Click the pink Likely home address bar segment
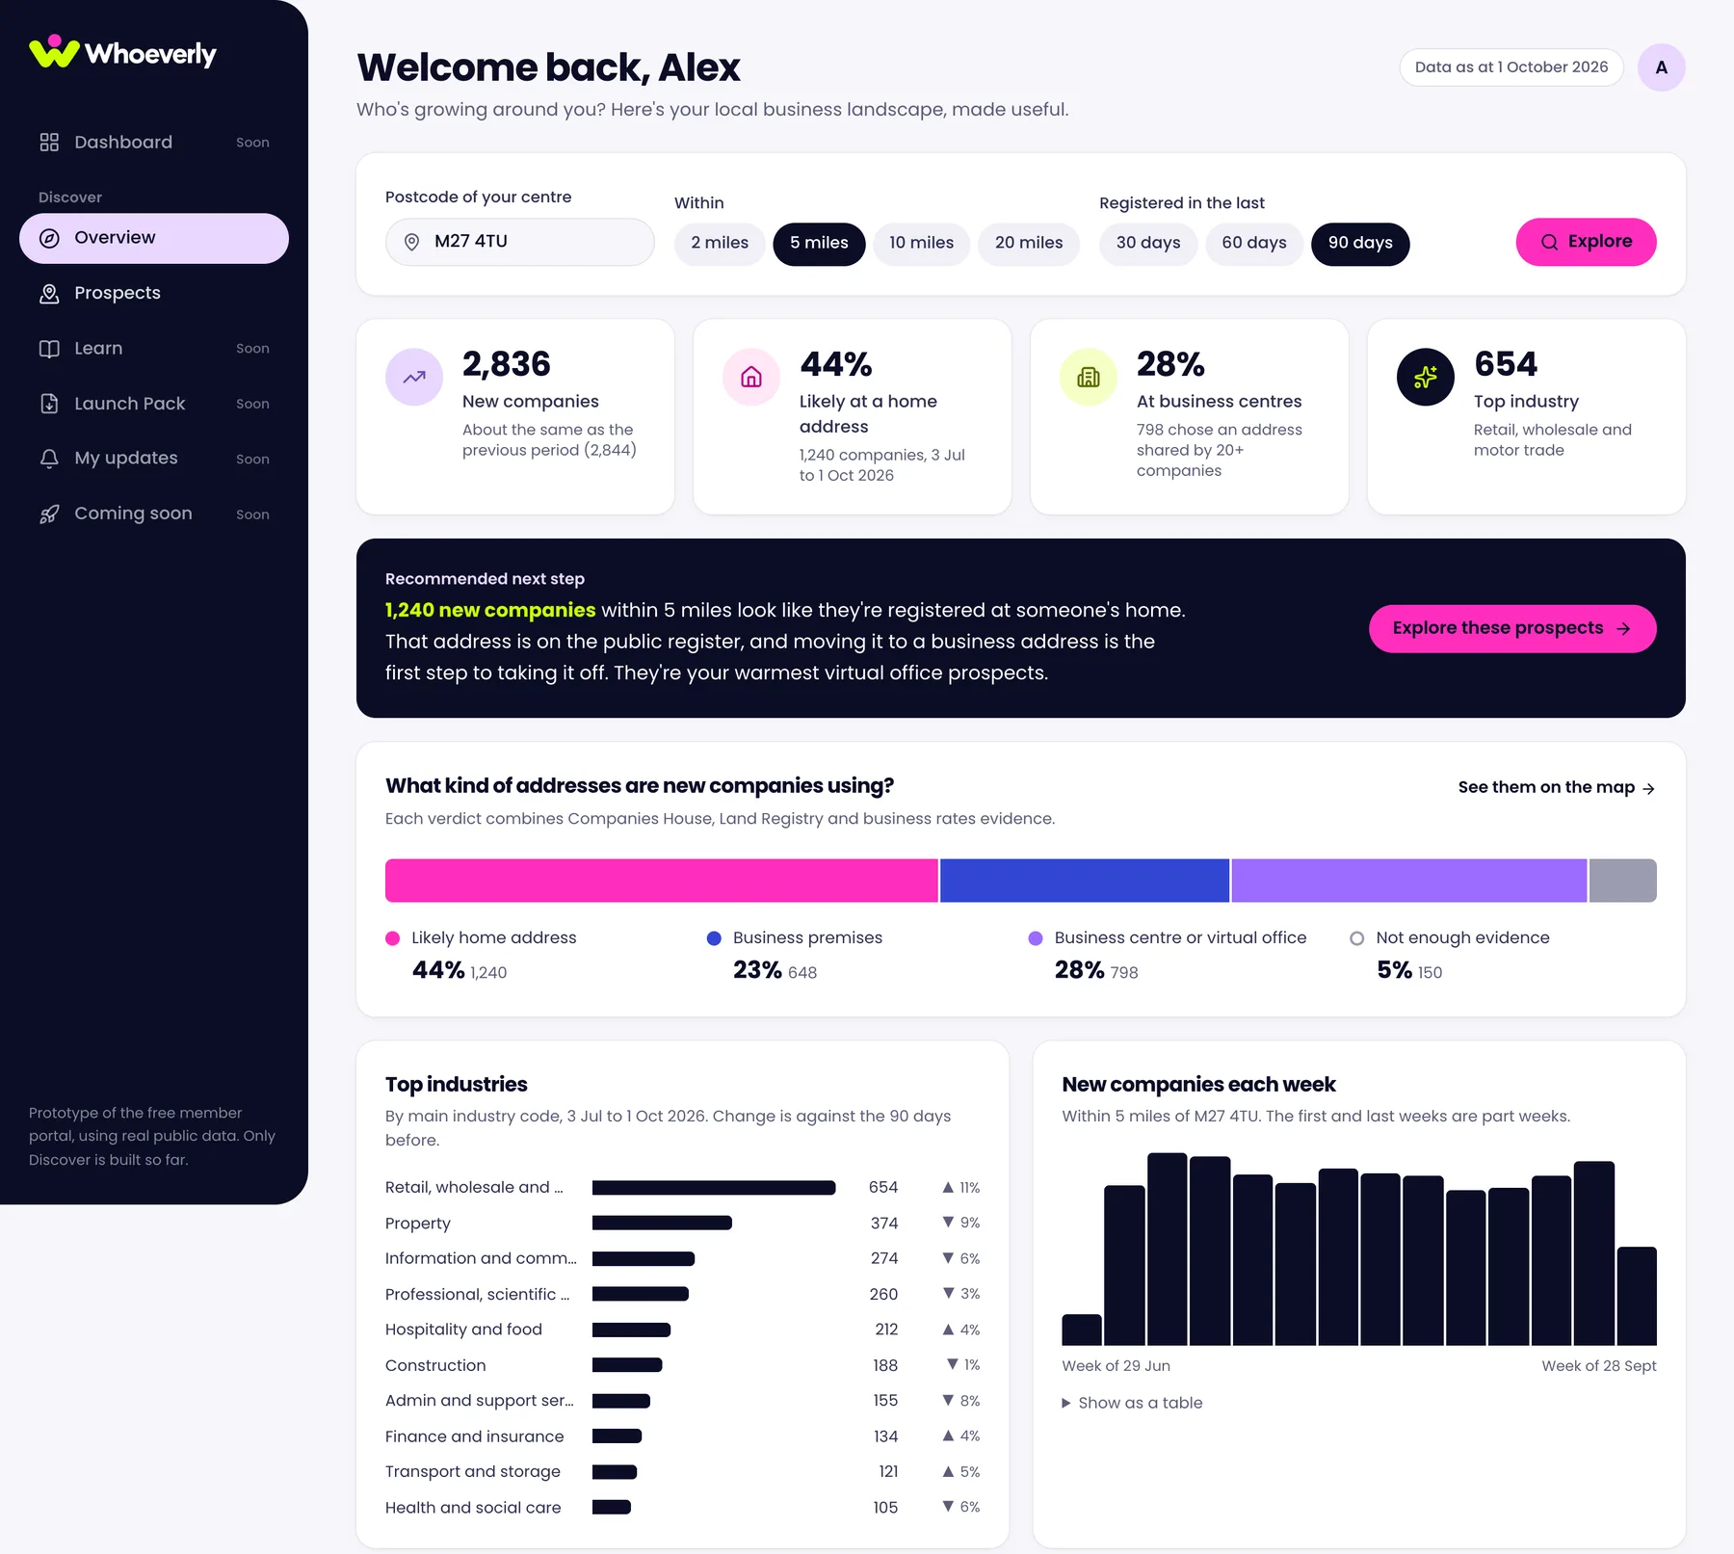 [x=661, y=881]
